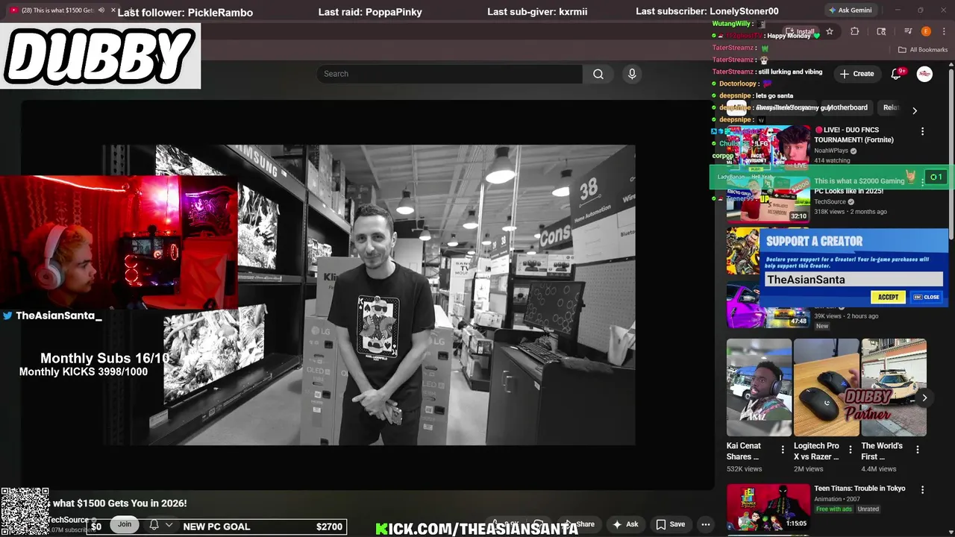The width and height of the screenshot is (955, 537).
Task: Show next Shorts with arrow
Action: pyautogui.click(x=924, y=398)
